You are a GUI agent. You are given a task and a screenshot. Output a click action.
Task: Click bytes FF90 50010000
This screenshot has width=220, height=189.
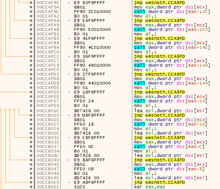(92, 30)
